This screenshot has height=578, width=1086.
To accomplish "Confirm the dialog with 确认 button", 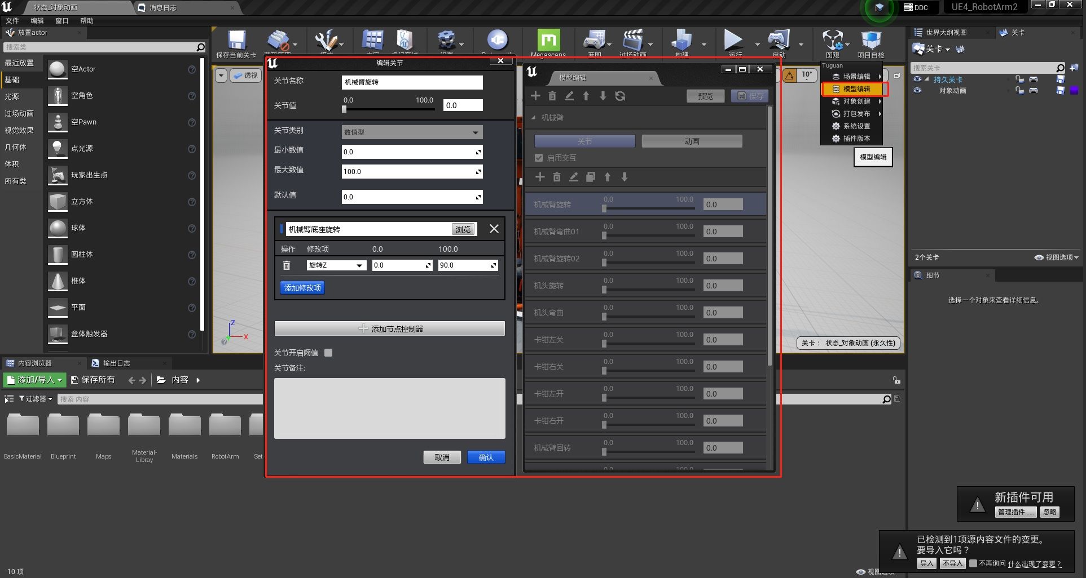I will [x=486, y=457].
